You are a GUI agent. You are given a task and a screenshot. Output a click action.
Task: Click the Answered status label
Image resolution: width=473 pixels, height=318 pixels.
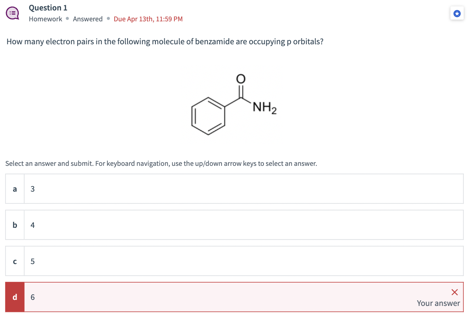click(88, 19)
